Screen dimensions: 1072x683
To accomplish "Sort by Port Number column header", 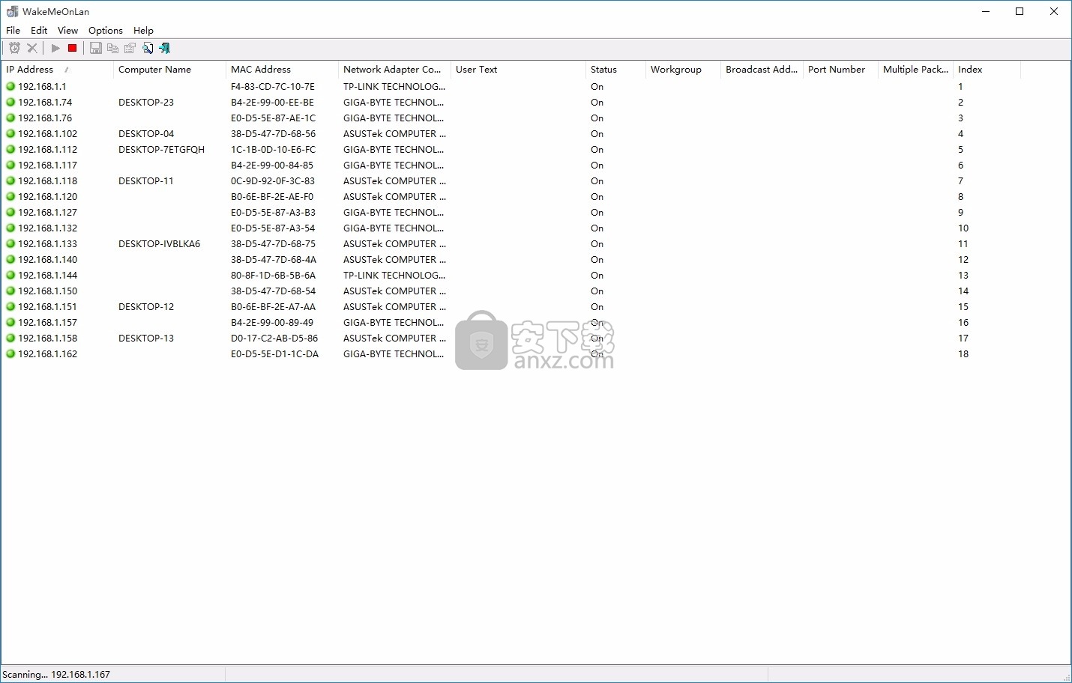I will coord(840,69).
